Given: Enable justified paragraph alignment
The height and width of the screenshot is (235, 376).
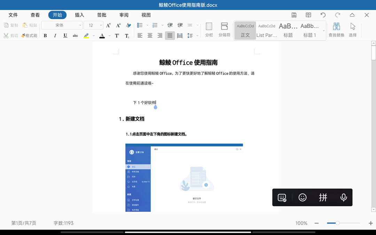Looking at the screenshot, I should [x=170, y=36].
